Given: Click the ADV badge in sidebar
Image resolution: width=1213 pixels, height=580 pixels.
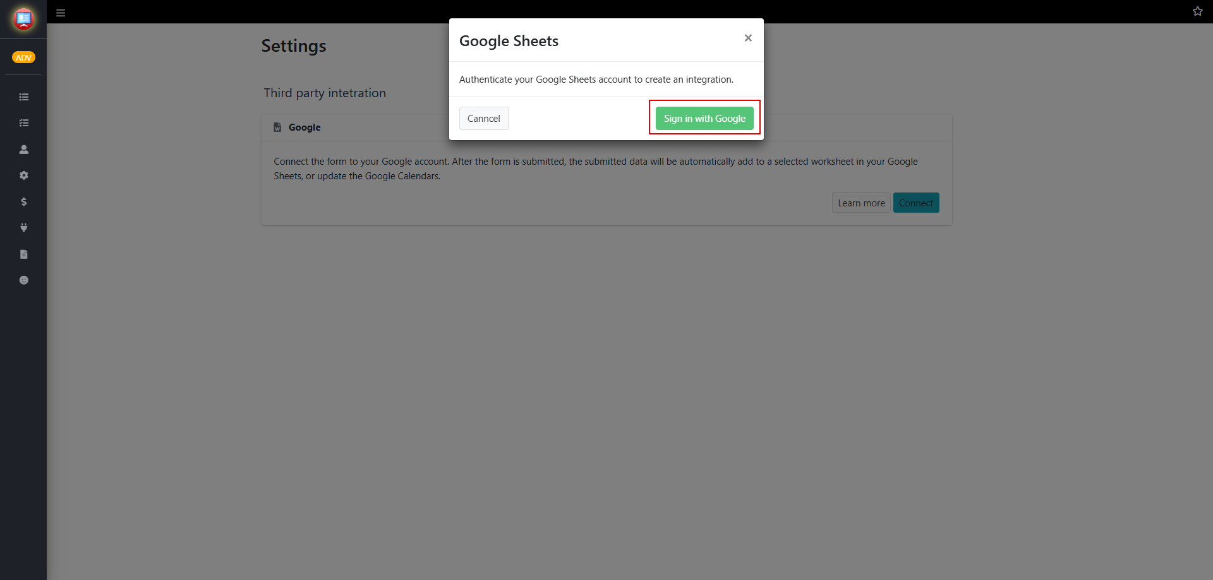Looking at the screenshot, I should 23,57.
